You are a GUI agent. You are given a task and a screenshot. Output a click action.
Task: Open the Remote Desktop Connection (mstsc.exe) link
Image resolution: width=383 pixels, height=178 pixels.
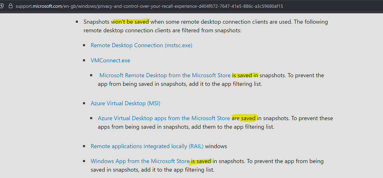click(x=141, y=45)
